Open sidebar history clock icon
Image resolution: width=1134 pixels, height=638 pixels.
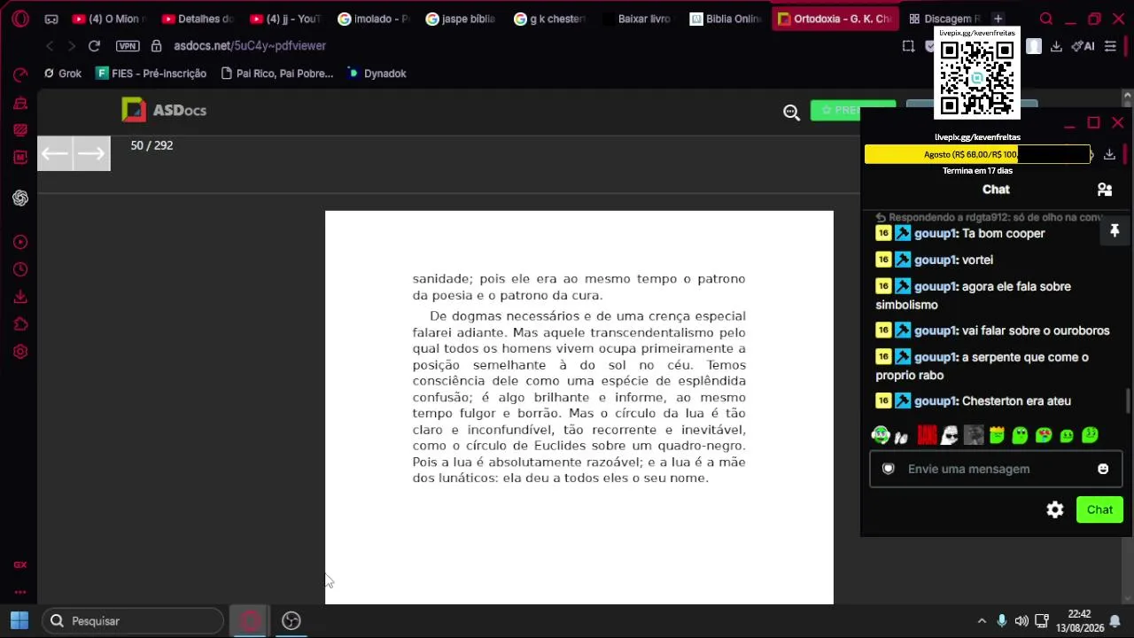[20, 269]
